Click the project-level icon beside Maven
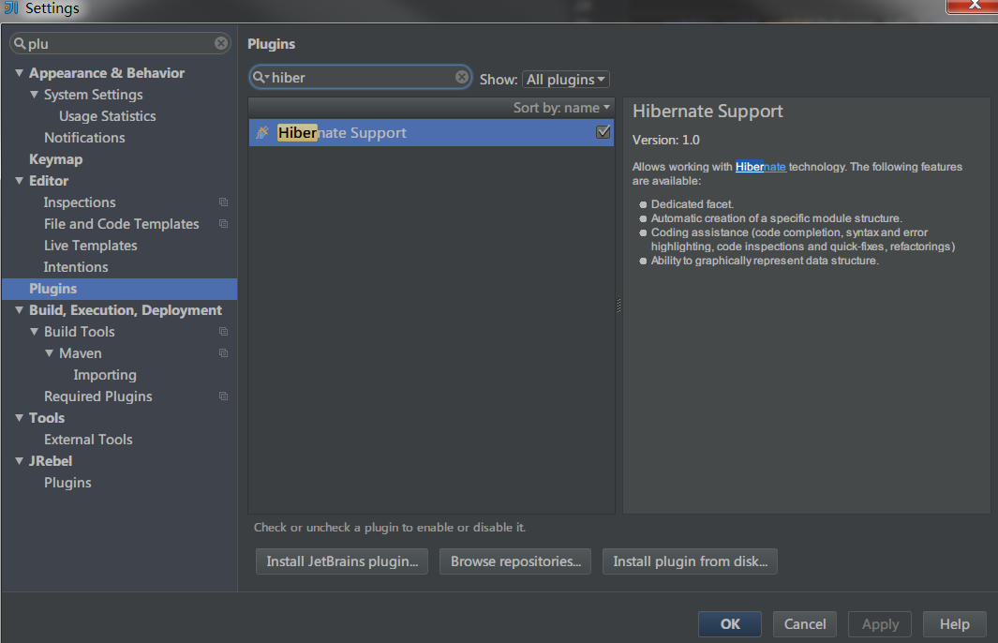Screen dimensions: 998x643 tap(223, 353)
